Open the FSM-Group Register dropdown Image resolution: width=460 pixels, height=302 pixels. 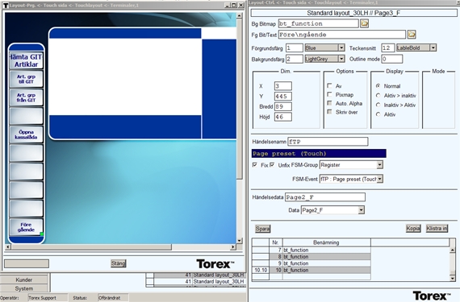[379, 165]
